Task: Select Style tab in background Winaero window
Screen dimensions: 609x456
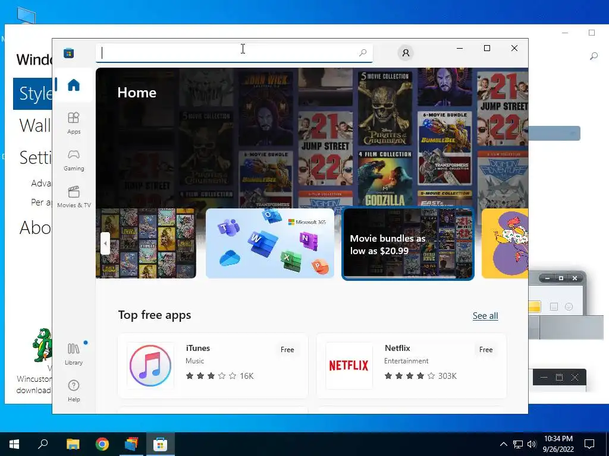Action: point(33,93)
